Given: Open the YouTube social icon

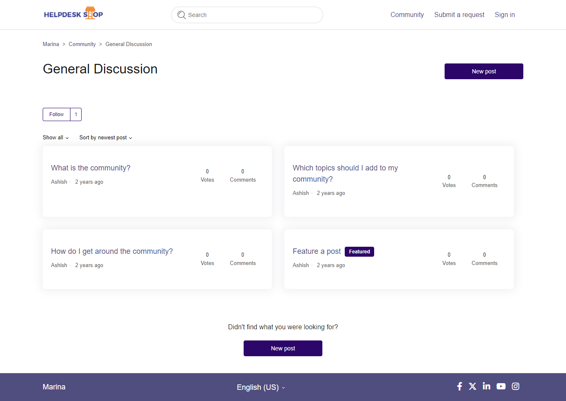Looking at the screenshot, I should (x=501, y=386).
